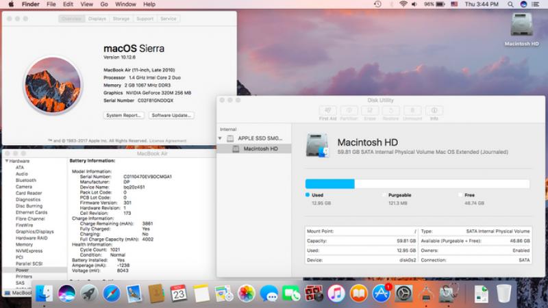Collapse Hardware section in System Information

(x=7, y=161)
